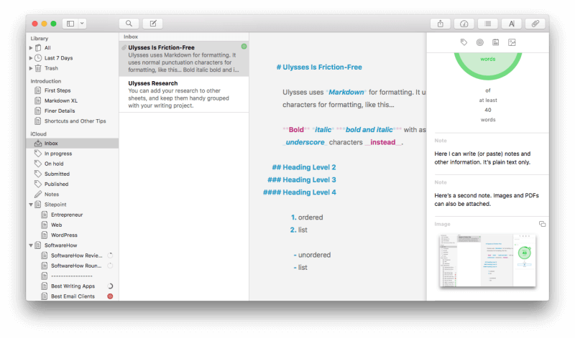Viewport: 575px width, 338px height.
Task: Select the image attachment icon in panel
Action: coord(512,42)
